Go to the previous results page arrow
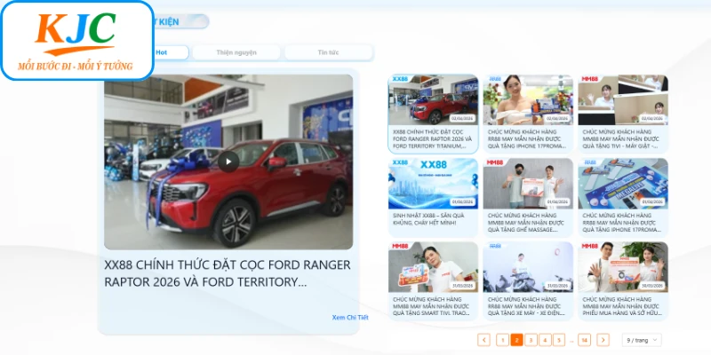The image size is (711, 355). click(x=483, y=340)
